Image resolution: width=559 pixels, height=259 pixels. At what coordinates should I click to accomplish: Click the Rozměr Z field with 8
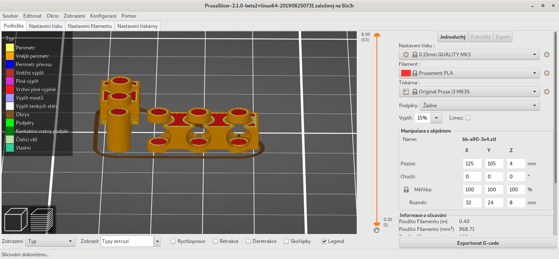[516, 203]
